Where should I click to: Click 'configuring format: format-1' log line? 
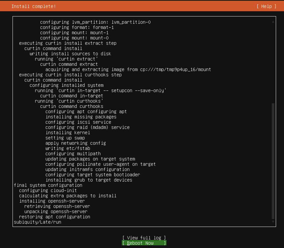(x=77, y=28)
